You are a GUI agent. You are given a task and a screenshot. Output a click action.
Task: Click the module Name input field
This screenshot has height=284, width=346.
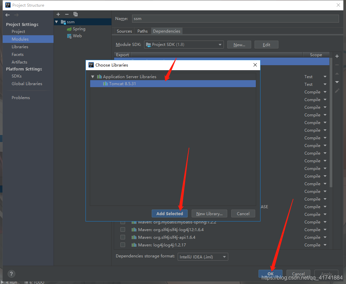(236, 19)
